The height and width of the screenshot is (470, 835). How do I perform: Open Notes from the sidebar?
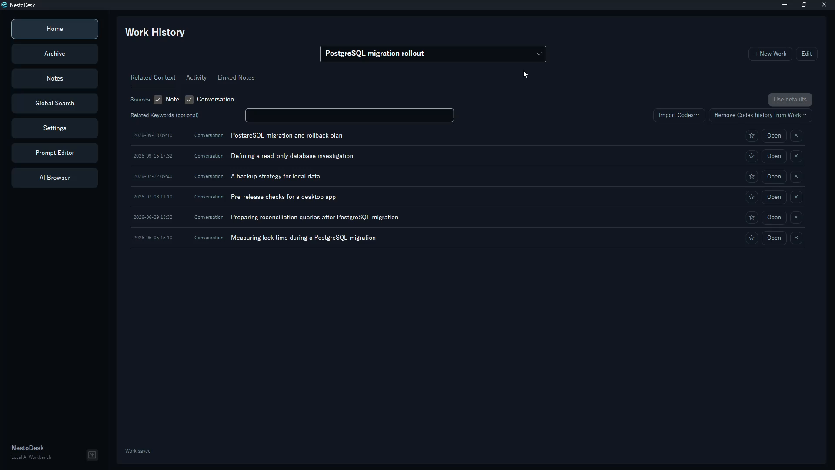(55, 79)
